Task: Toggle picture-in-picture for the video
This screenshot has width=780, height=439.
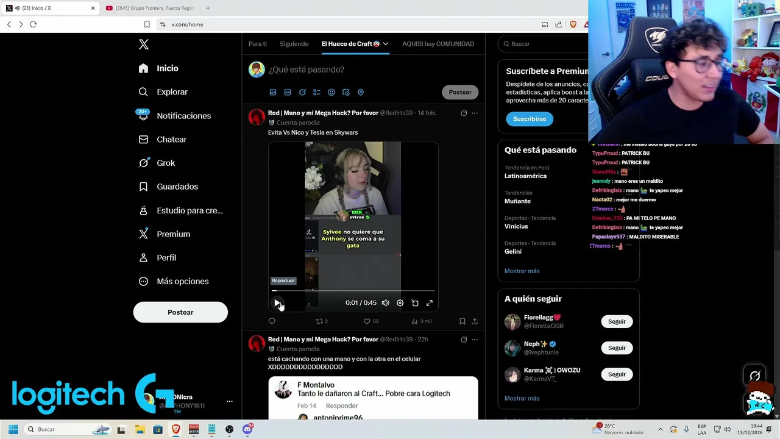Action: 415,303
